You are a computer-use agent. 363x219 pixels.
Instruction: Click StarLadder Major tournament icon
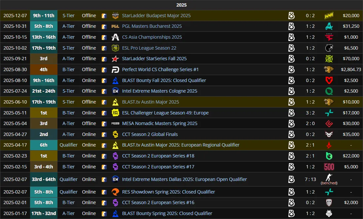click(115, 16)
